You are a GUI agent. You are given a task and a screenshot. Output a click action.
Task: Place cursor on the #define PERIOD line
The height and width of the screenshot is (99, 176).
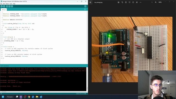(13, 20)
